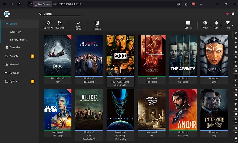Open the Series section in sidebar
The image size is (238, 143).
[20, 24]
